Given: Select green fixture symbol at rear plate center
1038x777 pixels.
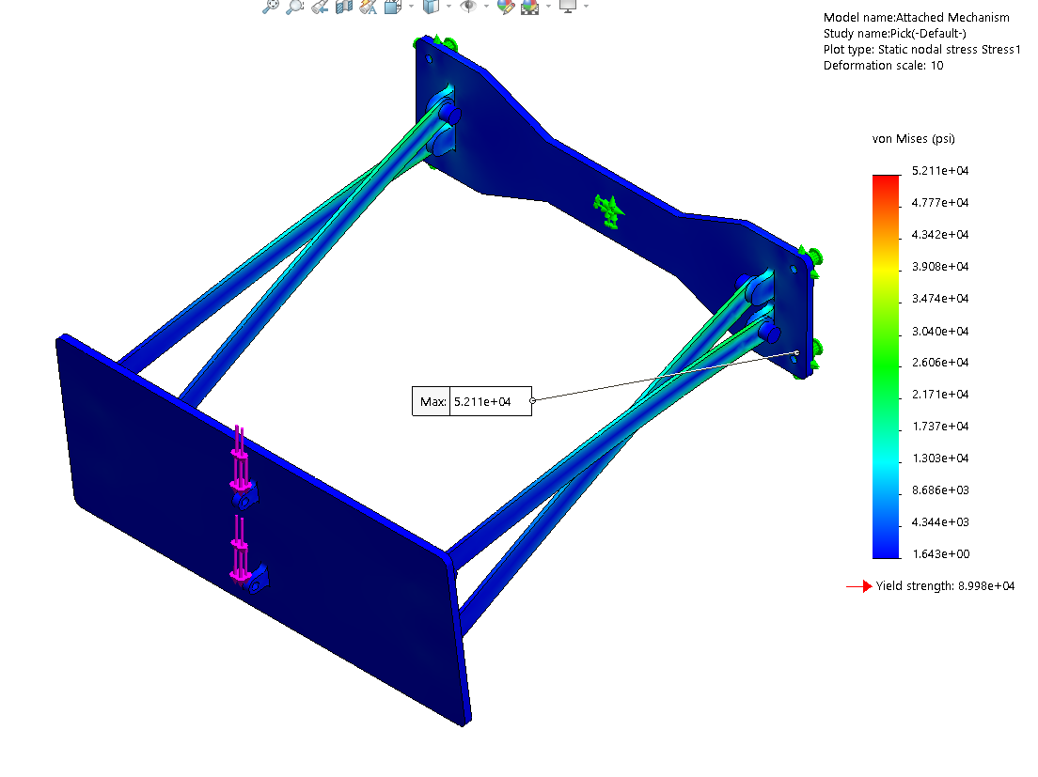Looking at the screenshot, I should pyautogui.click(x=609, y=211).
